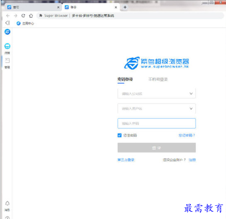Go forward with the forward arrow
Image resolution: width=226 pixels, height=219 pixels.
[x=15, y=15]
